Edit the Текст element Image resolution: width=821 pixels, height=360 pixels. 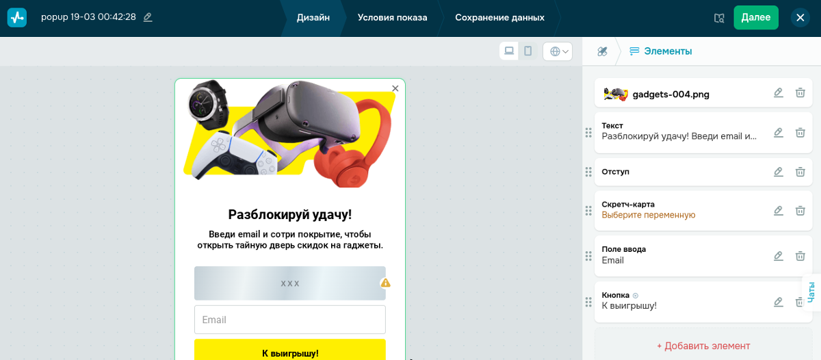point(778,133)
